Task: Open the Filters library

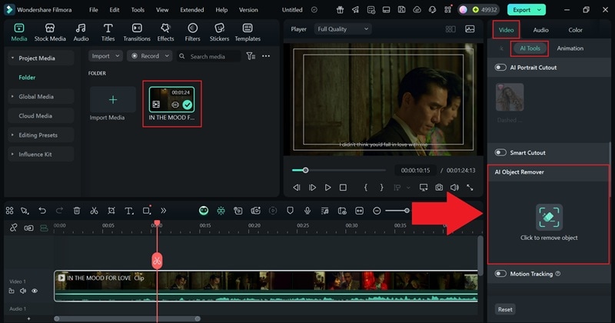Action: (x=192, y=32)
